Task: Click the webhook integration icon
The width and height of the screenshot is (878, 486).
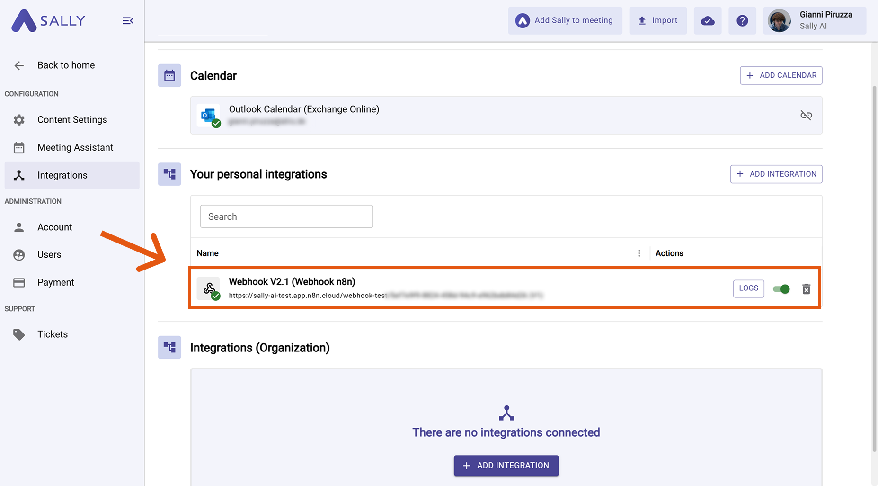Action: (x=209, y=288)
